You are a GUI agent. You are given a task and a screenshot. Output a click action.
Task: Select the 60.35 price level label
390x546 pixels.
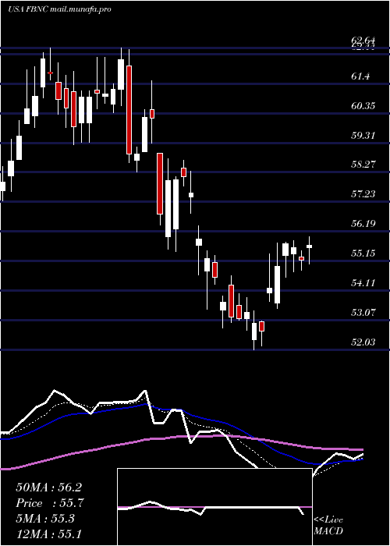tap(363, 105)
